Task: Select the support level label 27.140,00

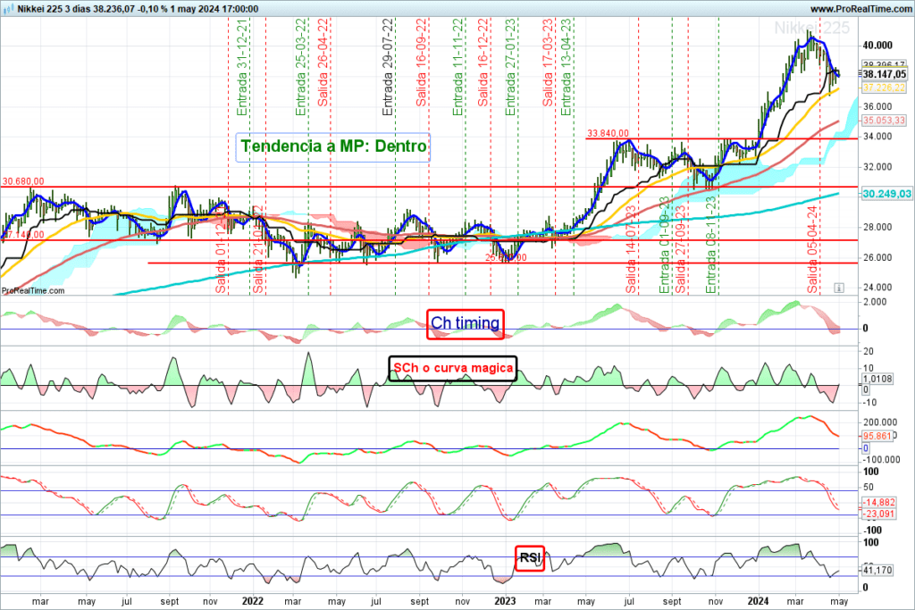Action: [x=23, y=234]
